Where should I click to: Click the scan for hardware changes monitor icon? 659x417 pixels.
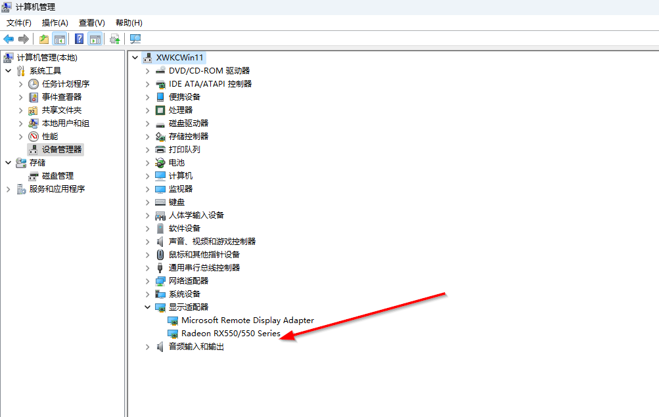click(135, 39)
